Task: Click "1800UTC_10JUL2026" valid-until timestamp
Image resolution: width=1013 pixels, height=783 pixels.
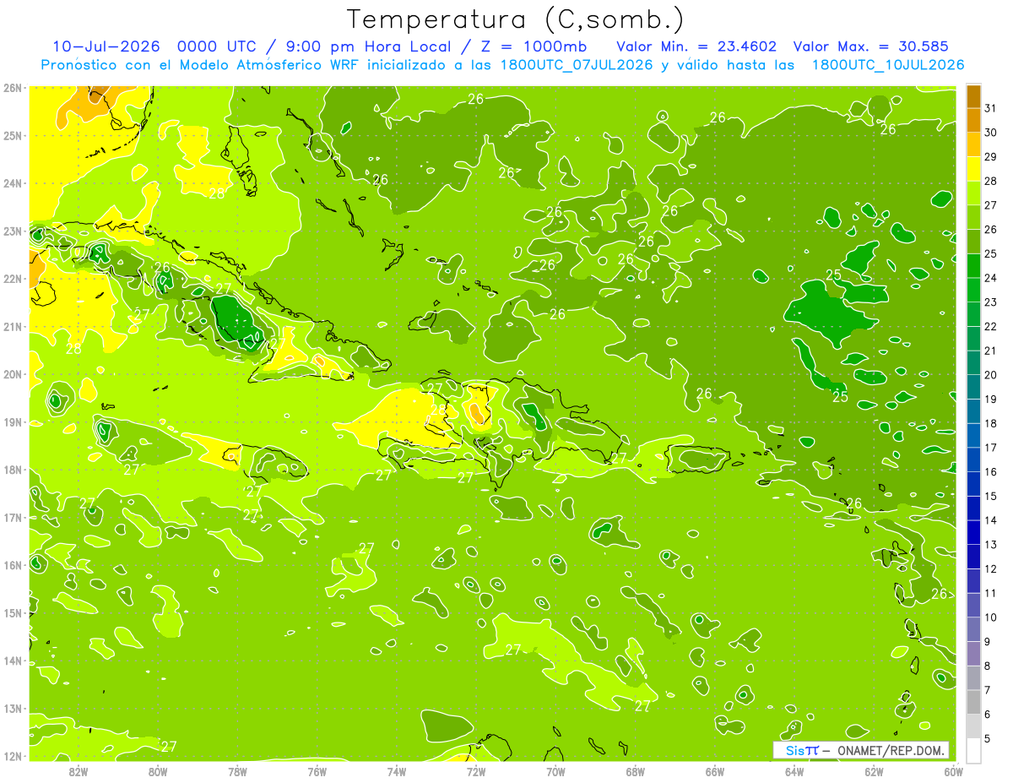Action: point(888,65)
